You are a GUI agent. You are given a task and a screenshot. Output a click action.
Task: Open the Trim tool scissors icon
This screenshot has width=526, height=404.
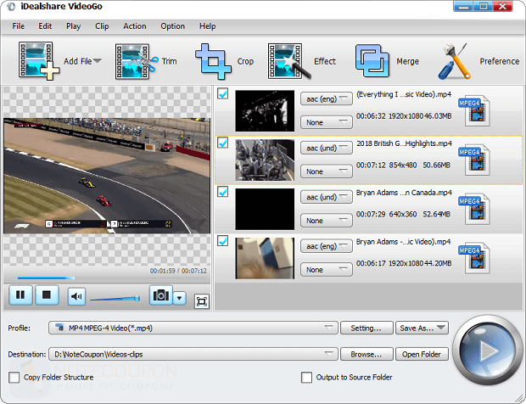[137, 61]
